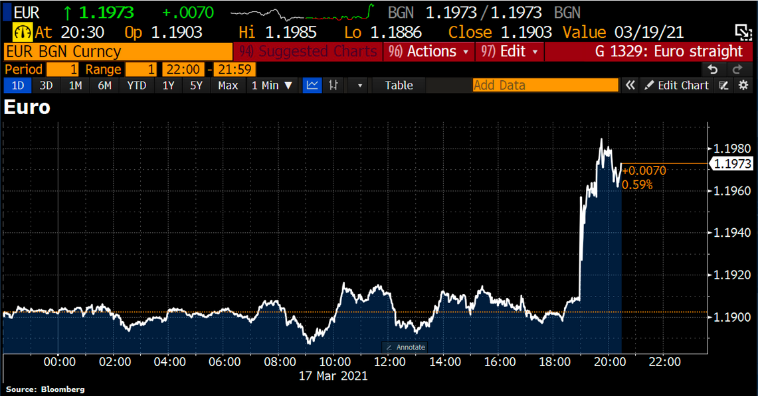
Task: Open the 97) Edit menu
Action: [510, 51]
